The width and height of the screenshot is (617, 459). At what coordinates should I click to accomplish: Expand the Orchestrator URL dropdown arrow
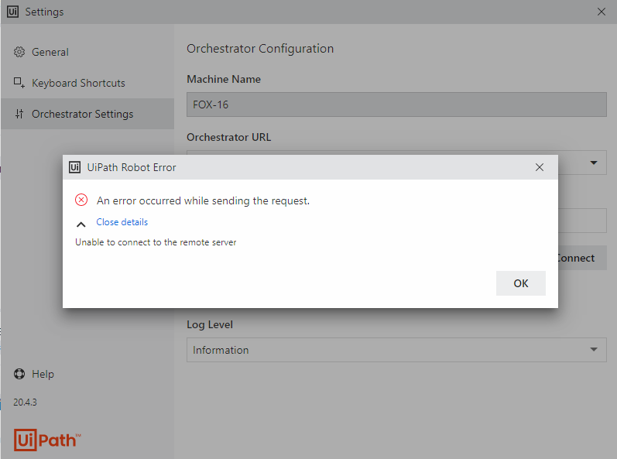tap(594, 163)
